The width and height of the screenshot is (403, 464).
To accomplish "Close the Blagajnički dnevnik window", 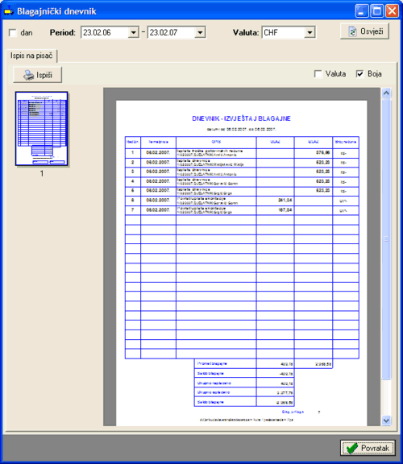I will pos(392,11).
